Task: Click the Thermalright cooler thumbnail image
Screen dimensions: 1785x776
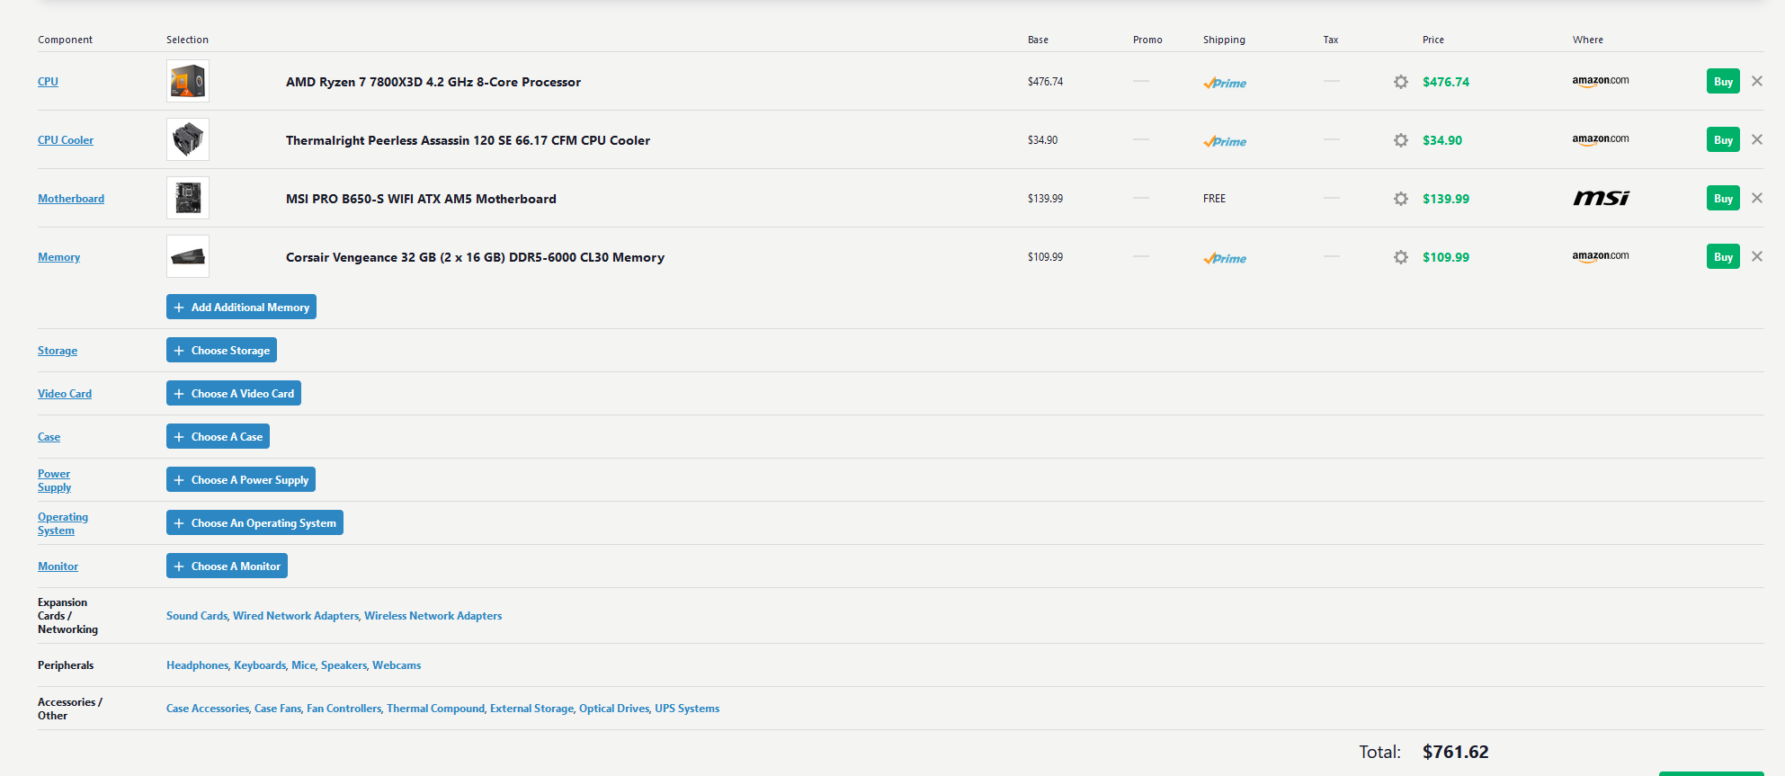Action: click(x=188, y=139)
